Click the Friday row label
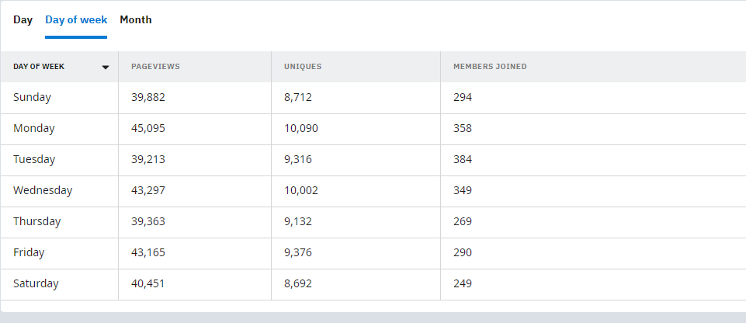 29,252
